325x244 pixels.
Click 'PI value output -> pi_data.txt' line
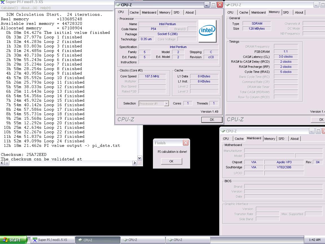62,146
